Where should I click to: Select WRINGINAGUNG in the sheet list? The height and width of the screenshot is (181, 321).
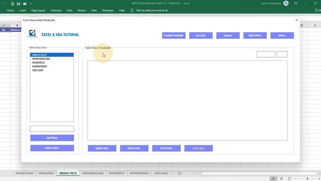52,59
